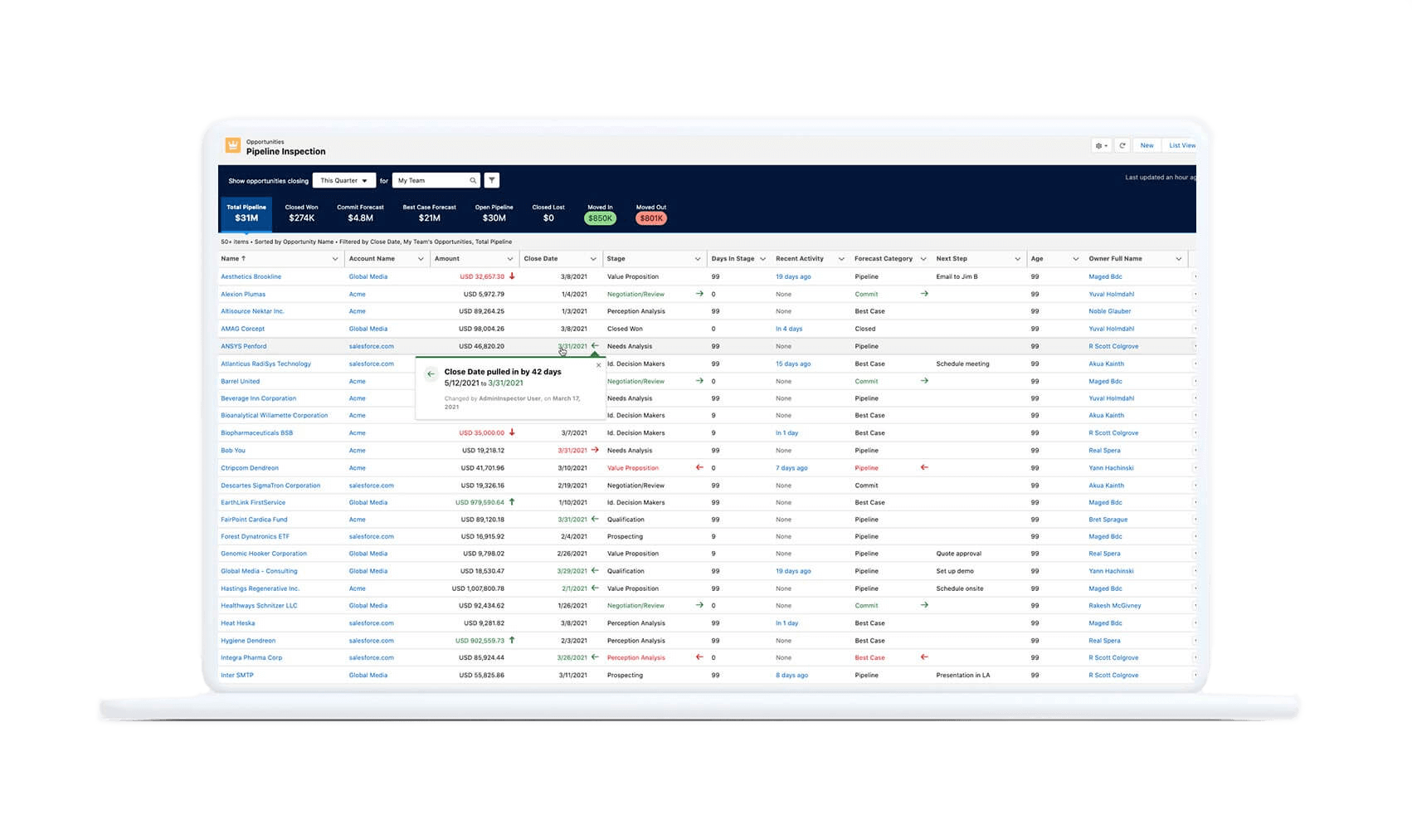Select the Commit Forecast $4.8M metric
This screenshot has height=830, width=1412.
(x=360, y=213)
